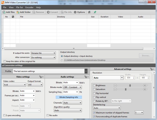
Task: Open the Audio settings gear menu
Action: [x=86, y=77]
